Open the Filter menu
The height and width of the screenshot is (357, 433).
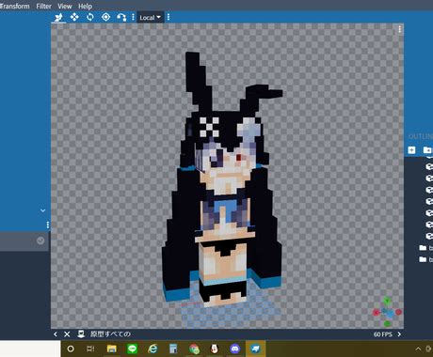(x=43, y=6)
